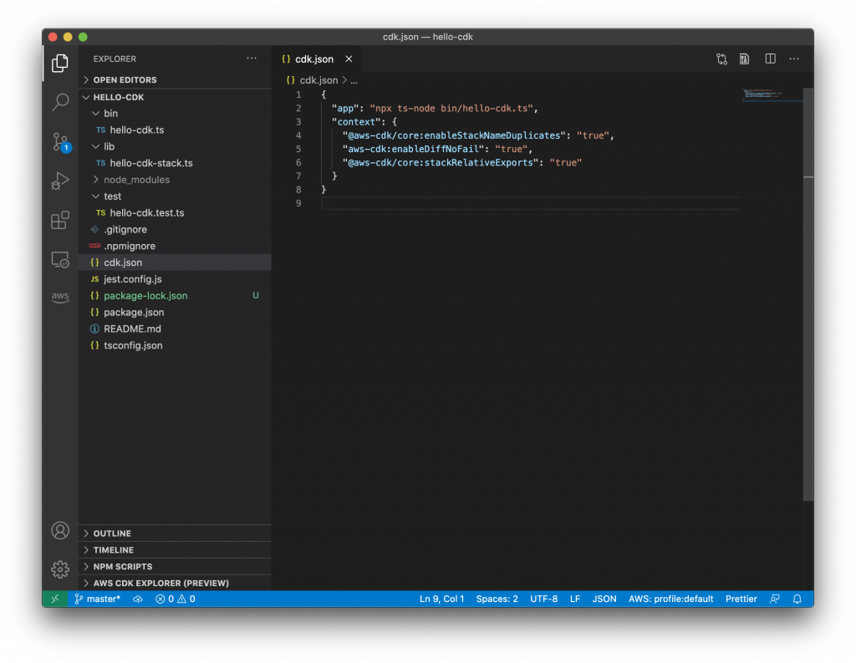Expand AWS CDK Explorer (Preview) section
The height and width of the screenshot is (663, 856).
176,583
